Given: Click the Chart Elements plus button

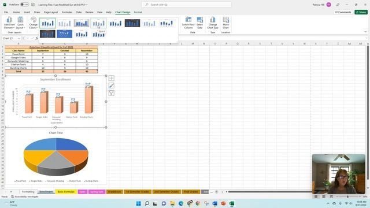Looking at the screenshot, I should (x=112, y=78).
